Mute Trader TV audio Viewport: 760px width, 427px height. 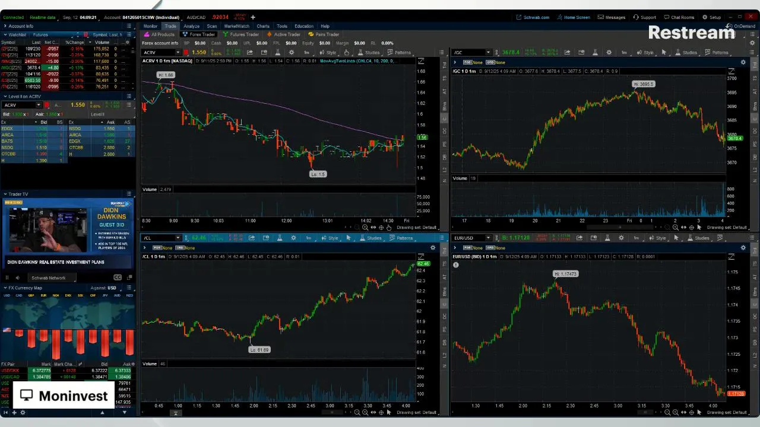(x=17, y=278)
